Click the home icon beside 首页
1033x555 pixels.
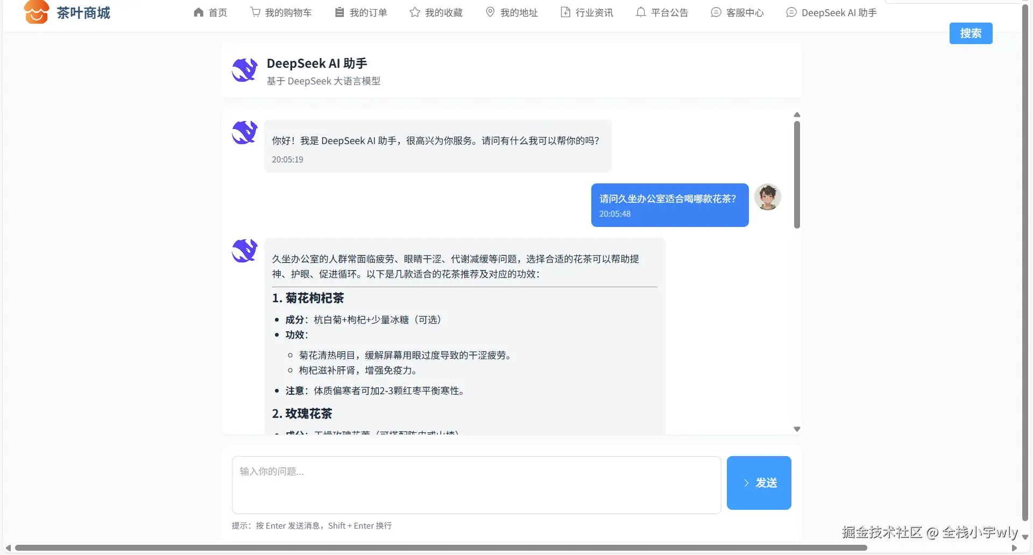[199, 12]
